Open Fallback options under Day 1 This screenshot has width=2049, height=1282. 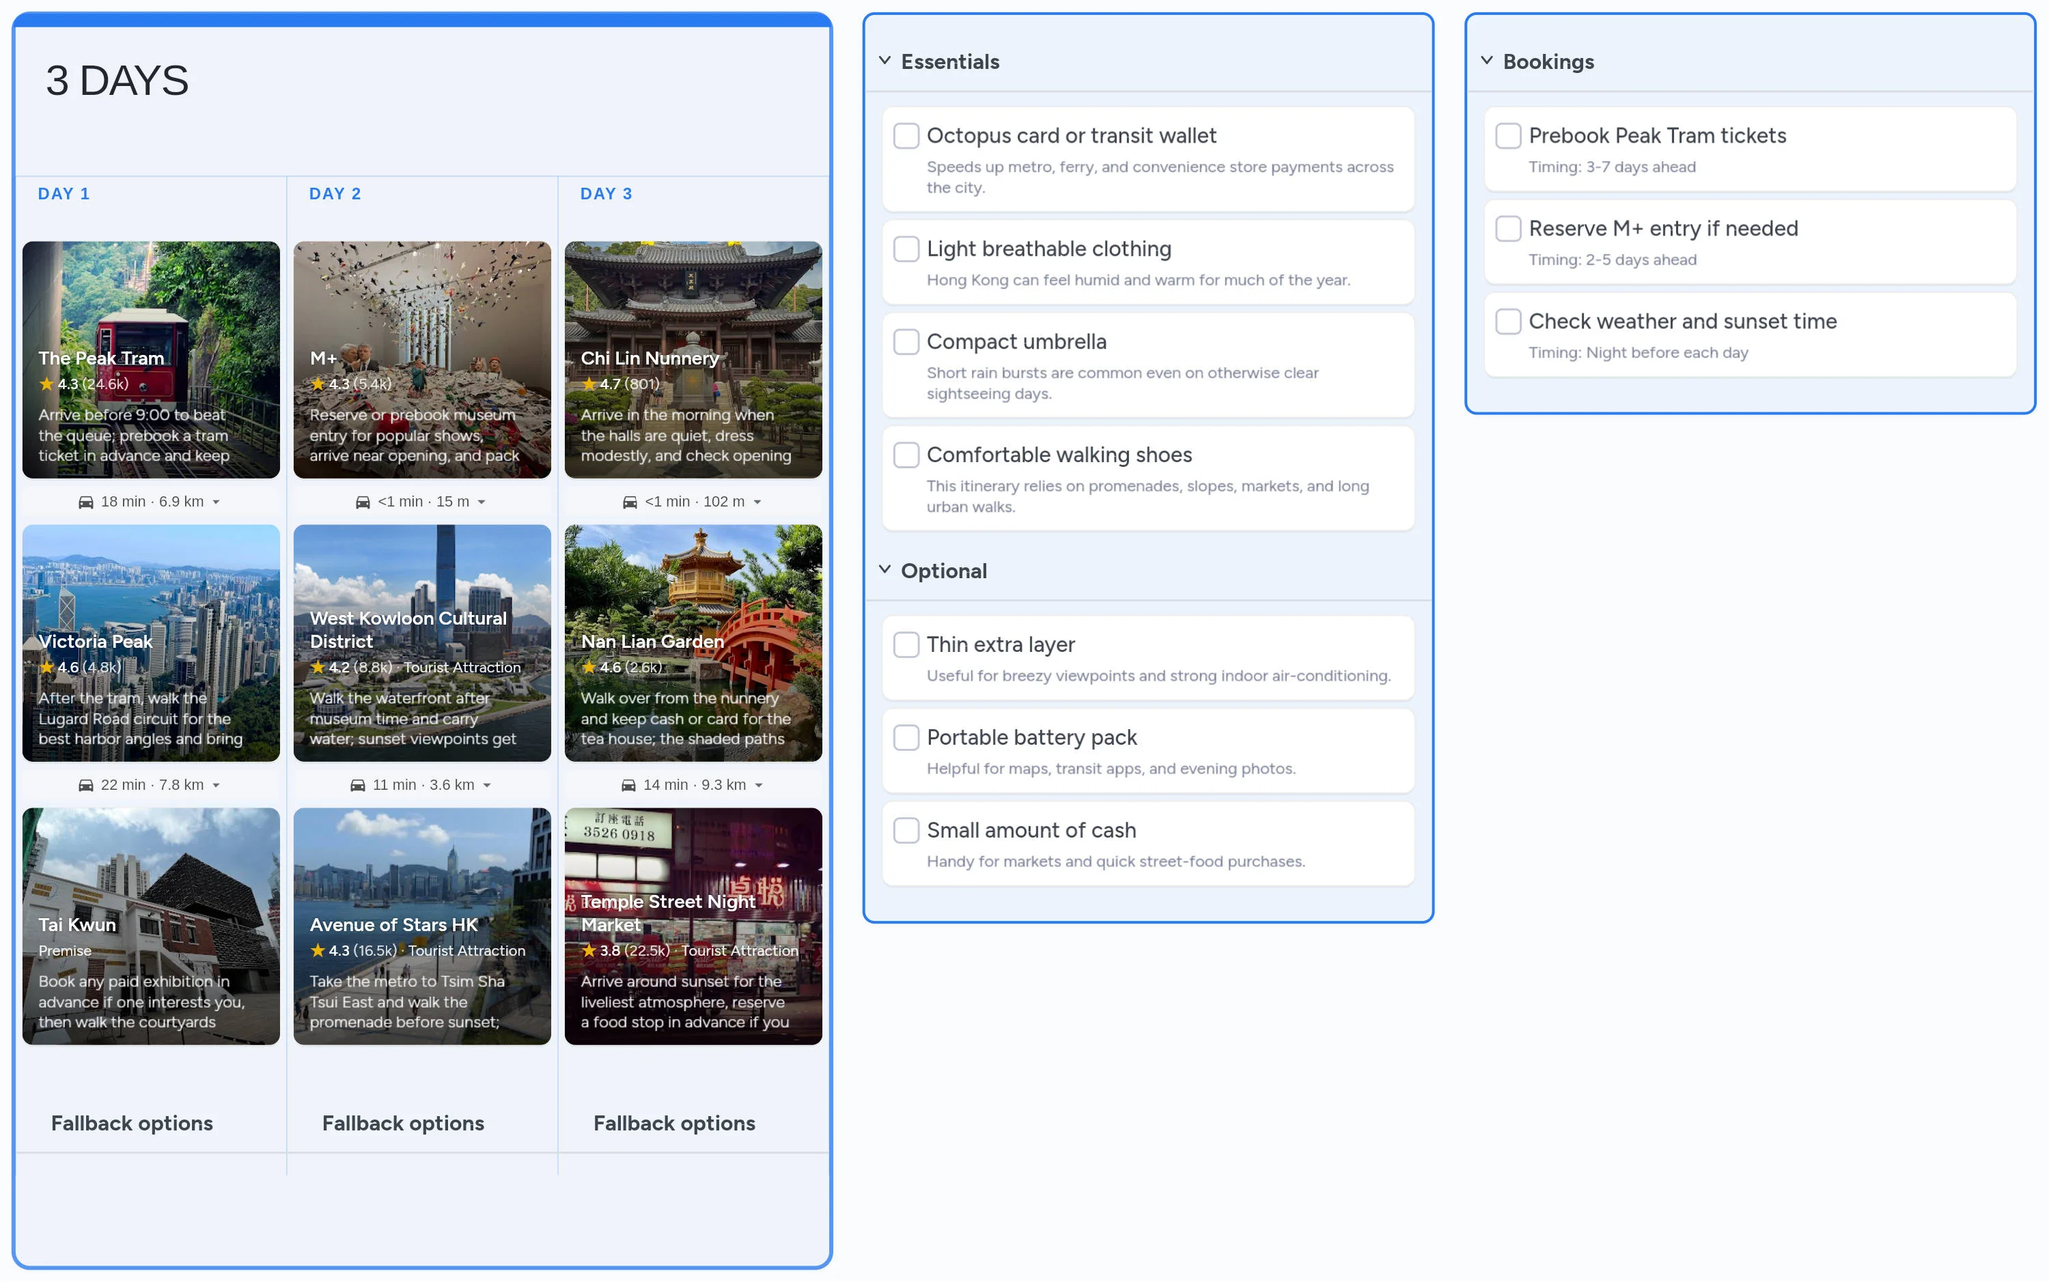click(133, 1122)
